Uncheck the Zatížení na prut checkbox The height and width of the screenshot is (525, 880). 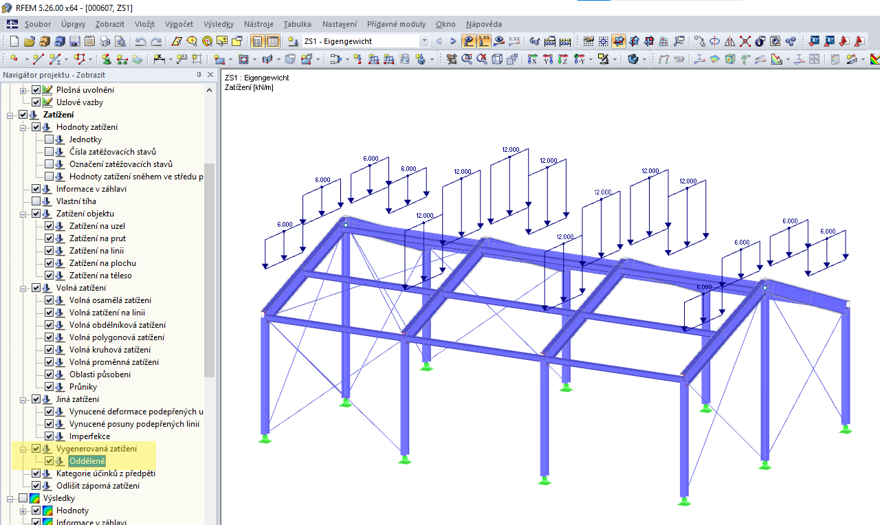pos(49,238)
